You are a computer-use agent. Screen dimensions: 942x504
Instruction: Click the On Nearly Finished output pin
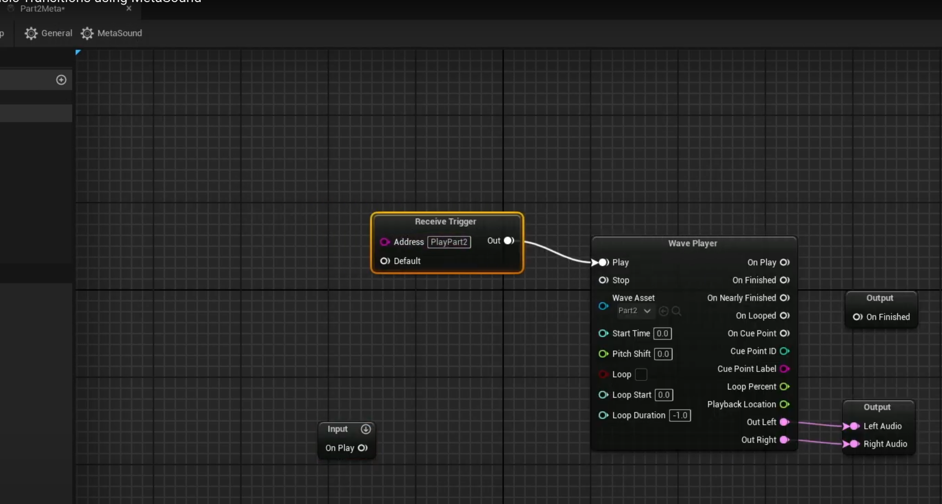[784, 298]
